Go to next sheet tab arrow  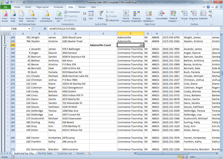pos(7,153)
